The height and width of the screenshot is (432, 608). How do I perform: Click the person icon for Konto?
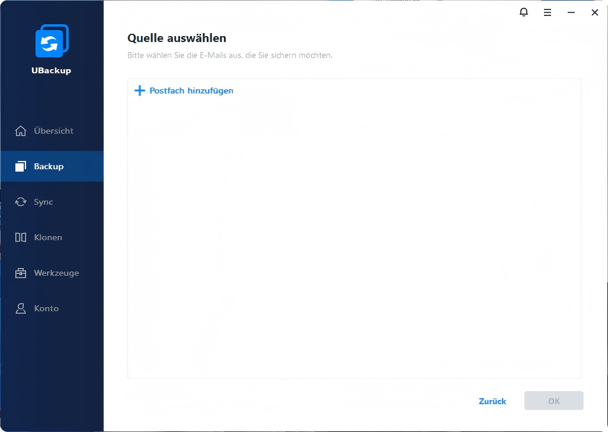[21, 308]
